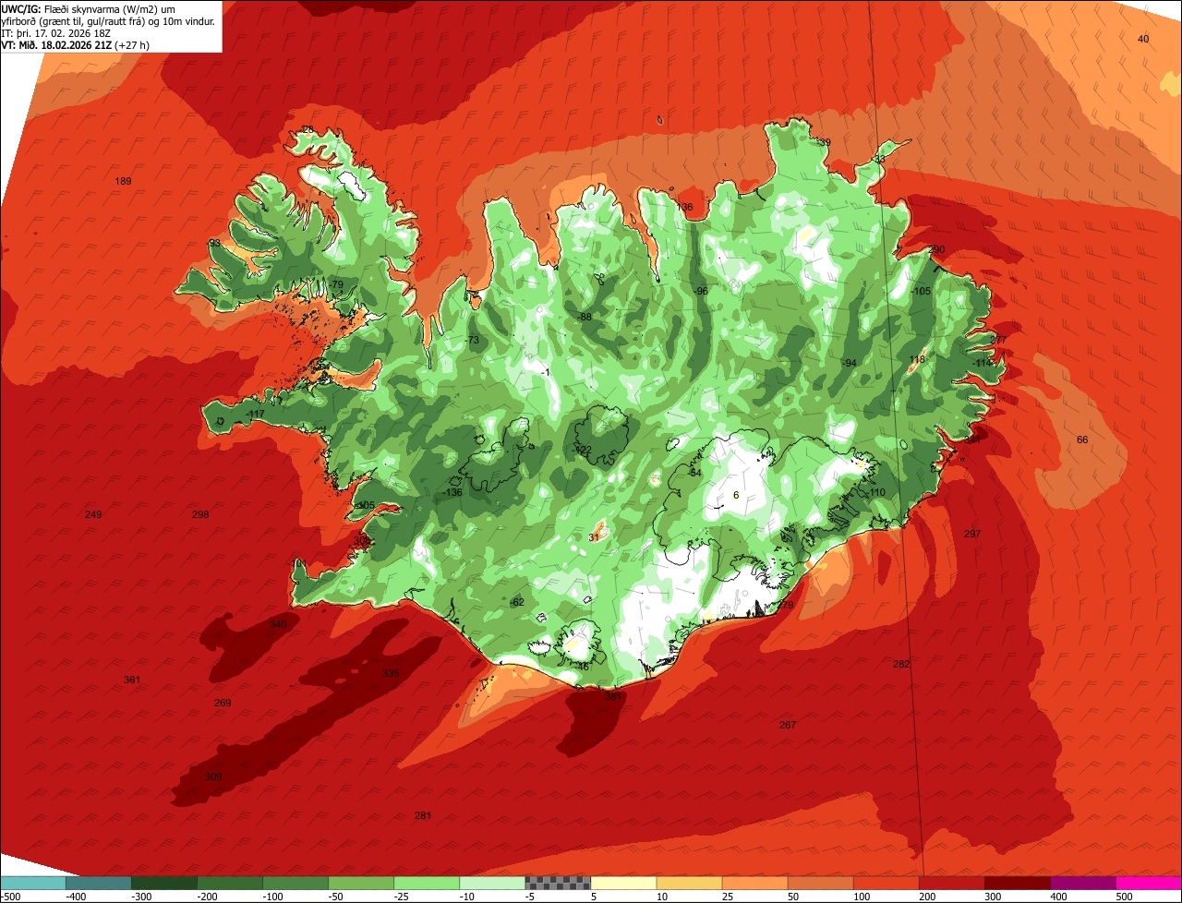Select the -114 value in the Eastfjords

coord(982,363)
